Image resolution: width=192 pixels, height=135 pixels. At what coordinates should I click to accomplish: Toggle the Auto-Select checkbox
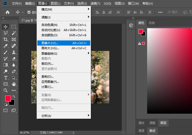pyautogui.click(x=29, y=12)
